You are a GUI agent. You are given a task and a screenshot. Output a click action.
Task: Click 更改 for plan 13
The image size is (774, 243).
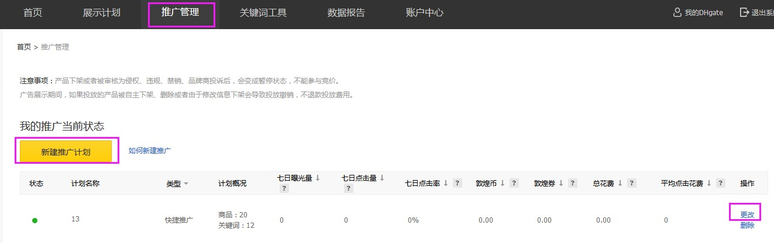pos(747,214)
